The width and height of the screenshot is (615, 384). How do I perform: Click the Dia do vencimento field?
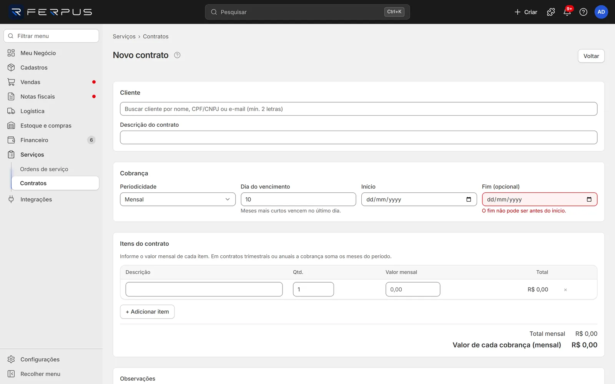[x=298, y=199]
